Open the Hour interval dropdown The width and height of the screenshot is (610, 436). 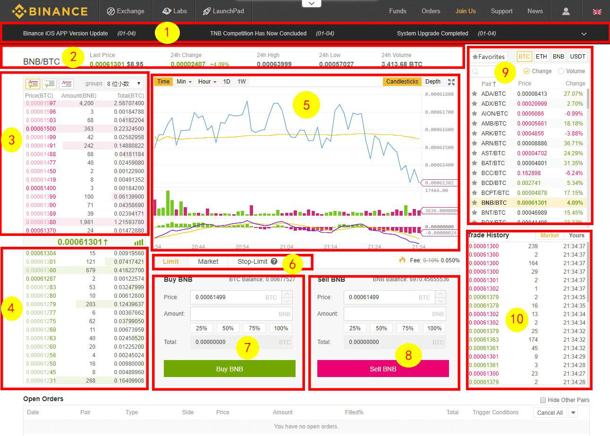click(207, 82)
